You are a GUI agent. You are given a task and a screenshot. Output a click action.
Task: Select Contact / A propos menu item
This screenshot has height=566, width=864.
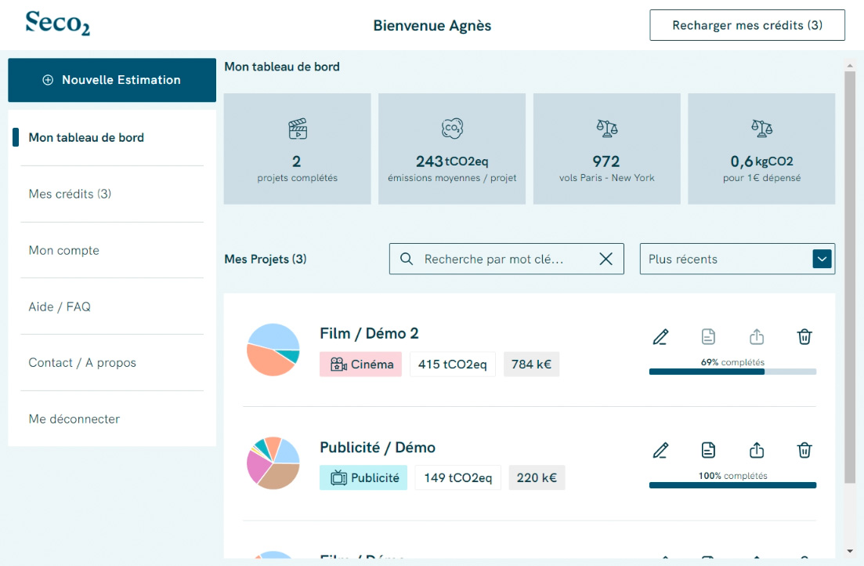point(82,363)
